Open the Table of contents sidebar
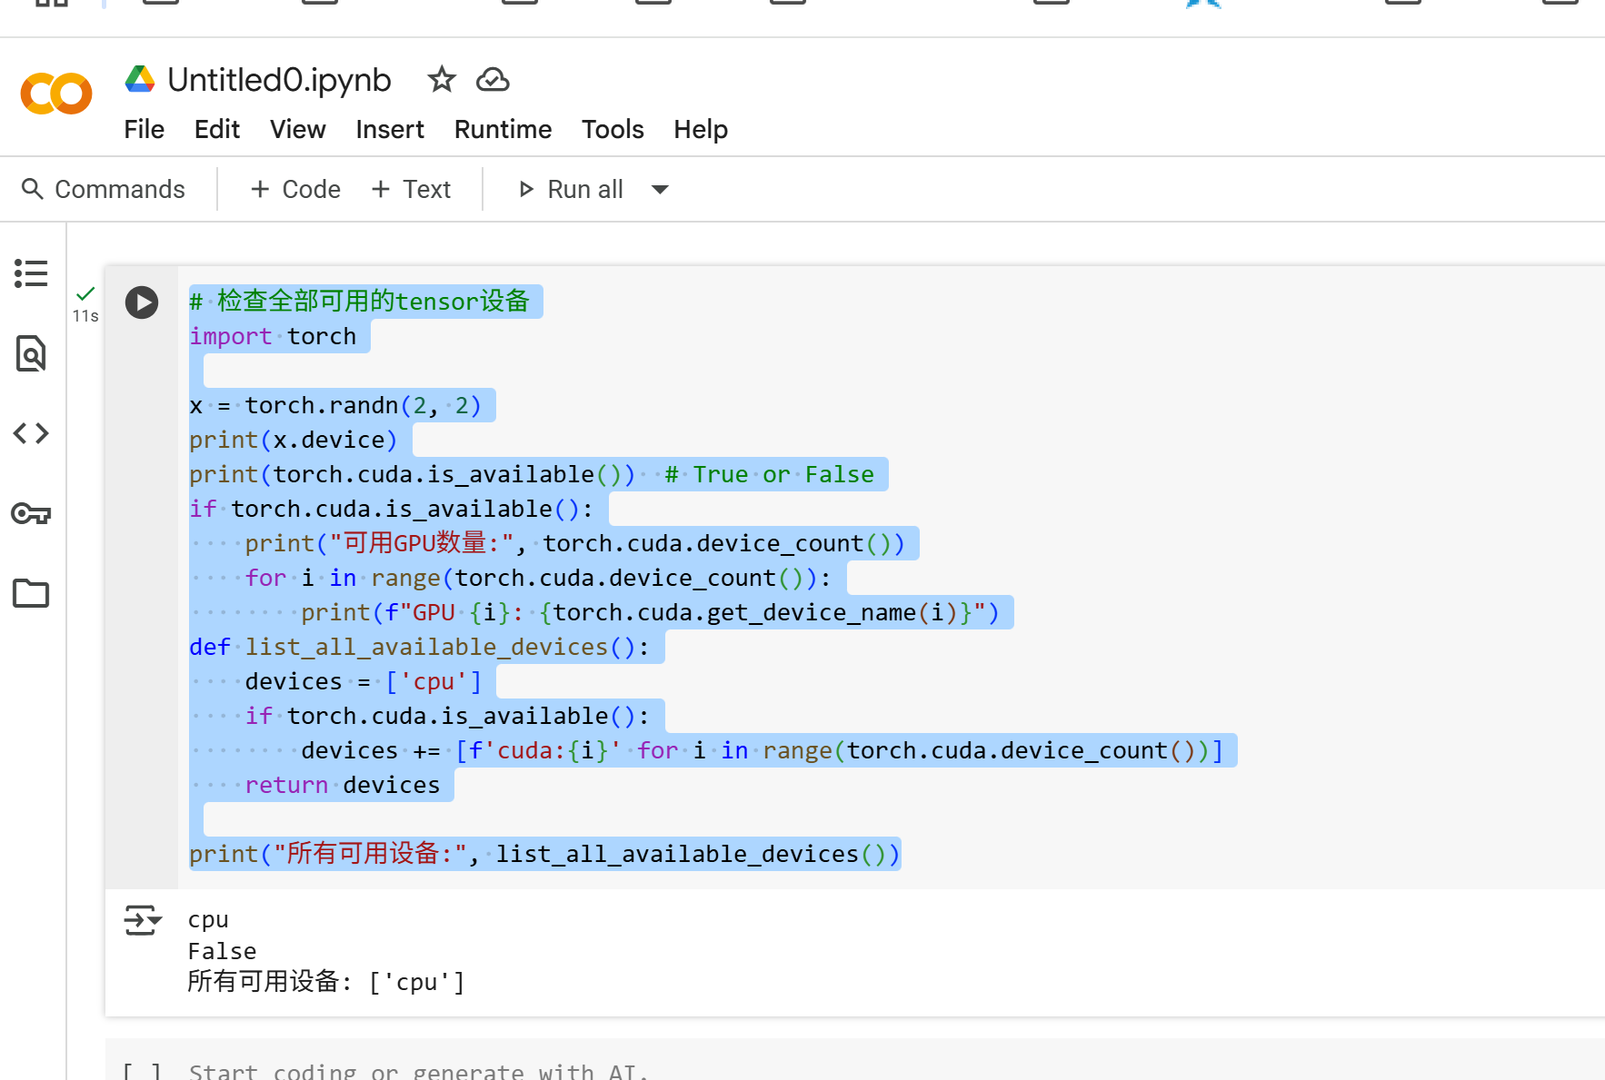This screenshot has height=1080, width=1605. point(31,273)
